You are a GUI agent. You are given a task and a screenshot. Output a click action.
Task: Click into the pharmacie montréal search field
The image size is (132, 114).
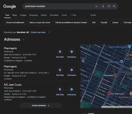[x=59, y=6]
